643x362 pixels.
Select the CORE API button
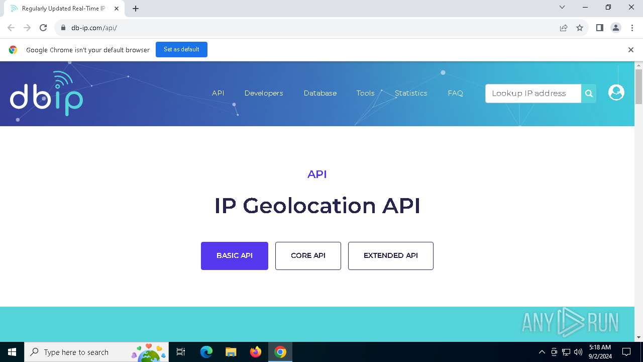[308, 256]
